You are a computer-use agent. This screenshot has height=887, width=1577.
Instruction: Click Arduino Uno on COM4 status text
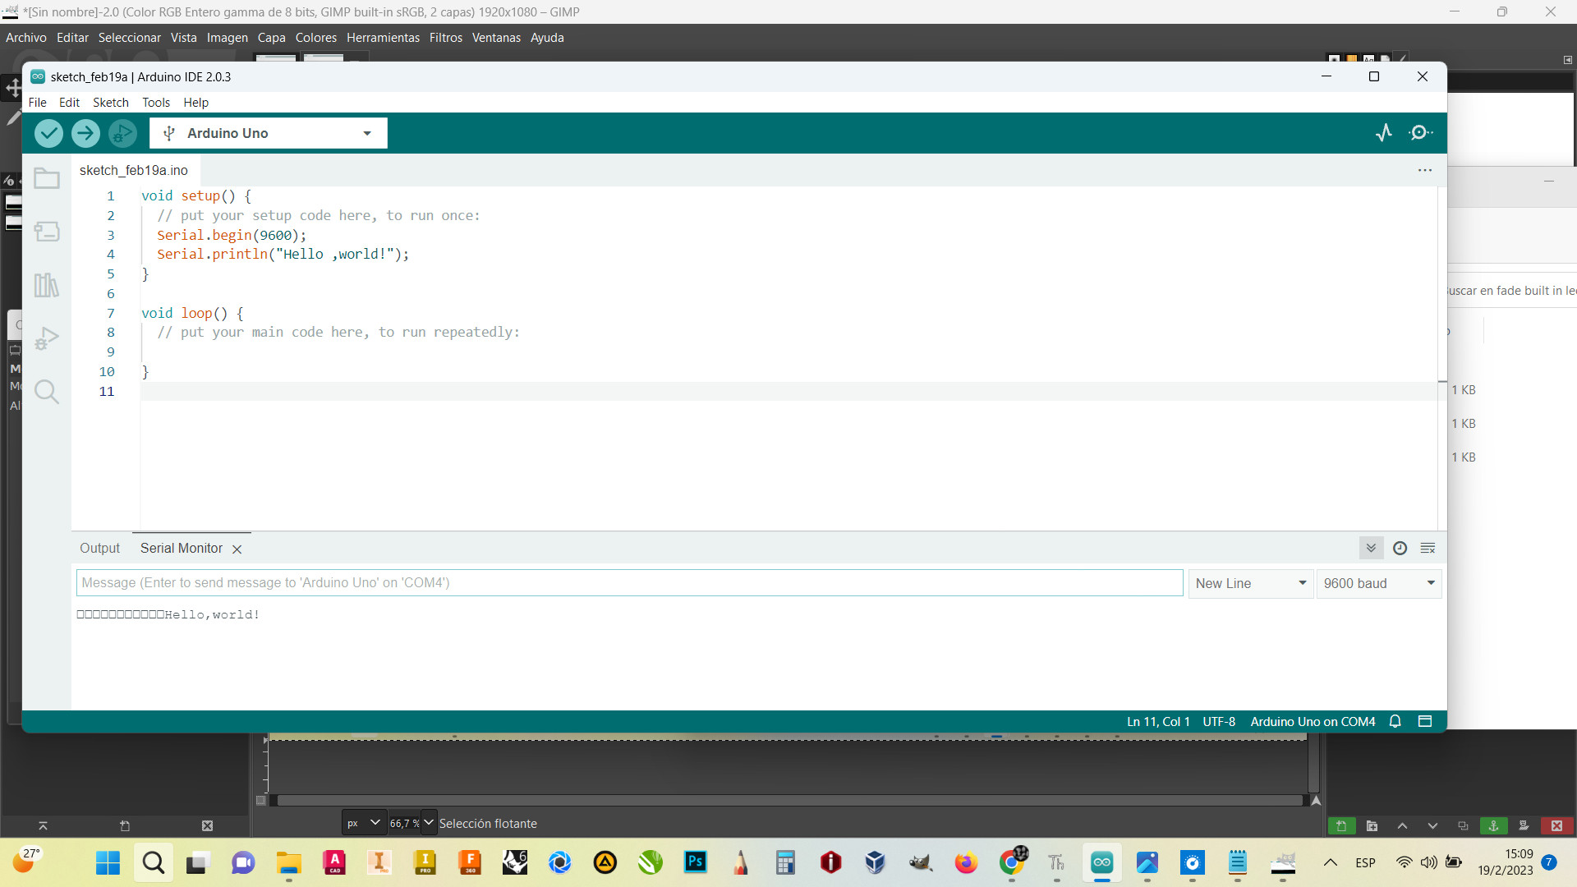click(x=1313, y=721)
